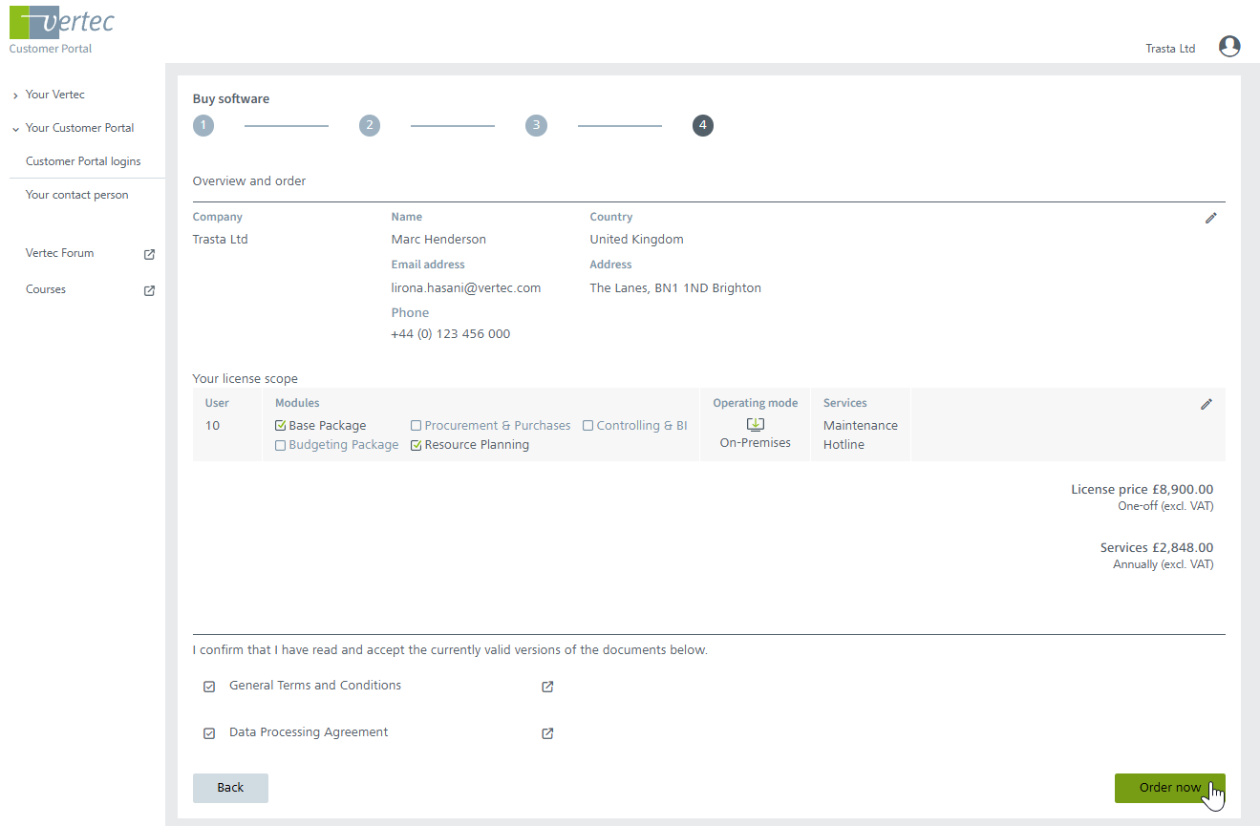The height and width of the screenshot is (826, 1260).
Task: Edit license scope pencil icon
Action: coord(1206,405)
